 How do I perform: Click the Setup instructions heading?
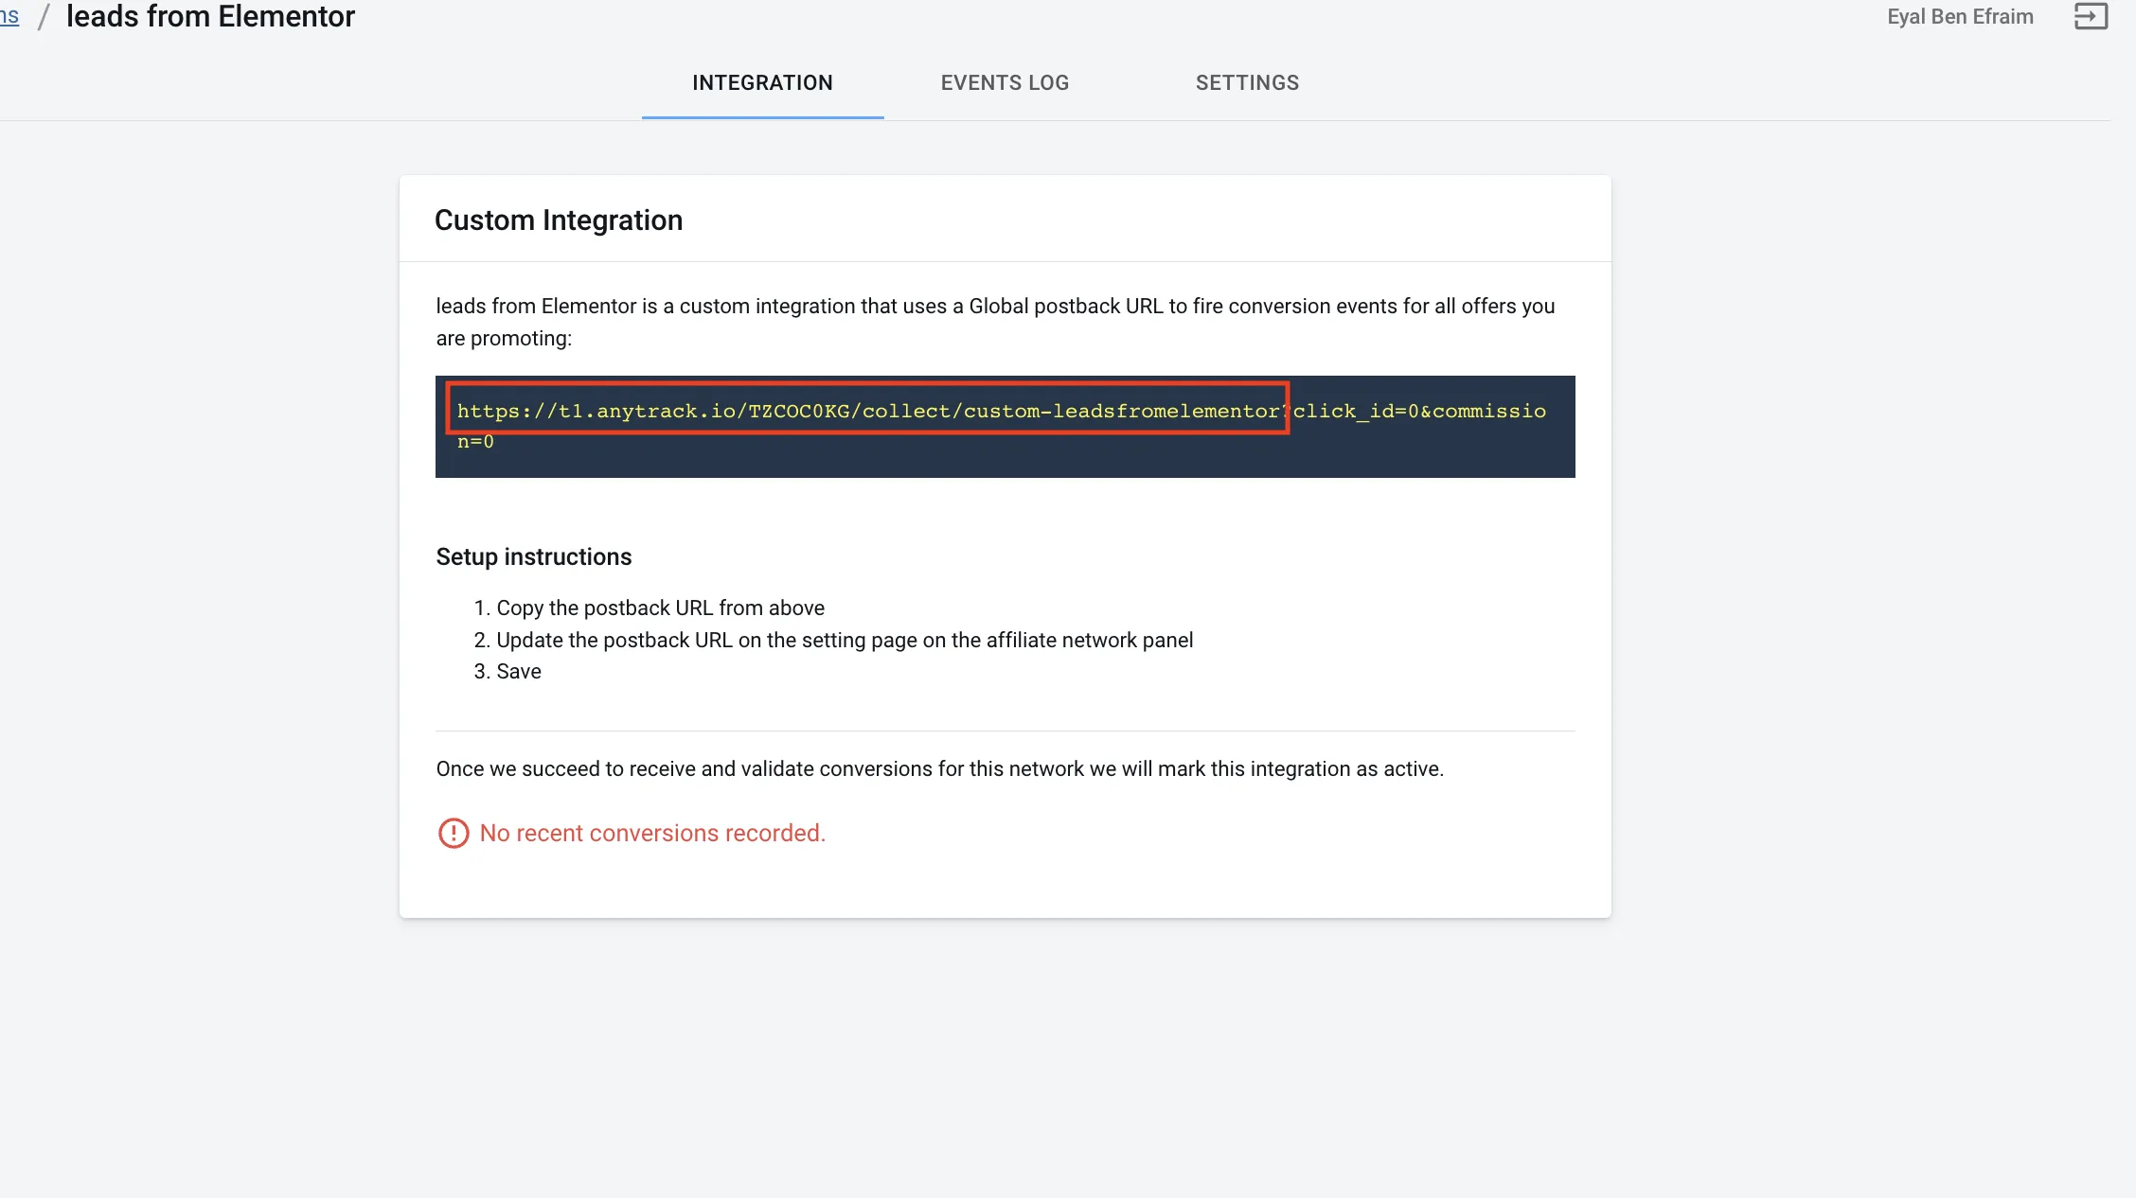pyautogui.click(x=534, y=556)
